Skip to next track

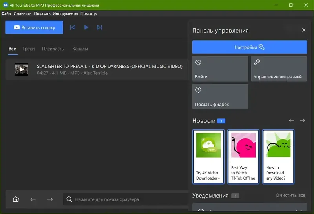point(99,27)
